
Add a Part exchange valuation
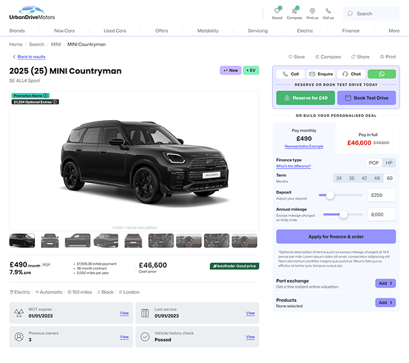(x=385, y=283)
